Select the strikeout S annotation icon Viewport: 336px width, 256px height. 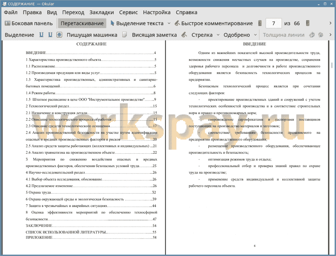pos(59,35)
